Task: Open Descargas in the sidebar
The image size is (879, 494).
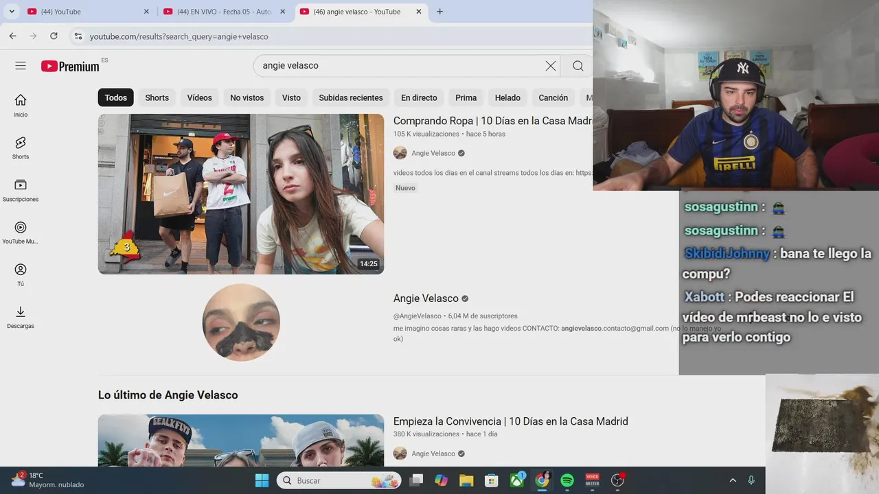Action: tap(21, 317)
